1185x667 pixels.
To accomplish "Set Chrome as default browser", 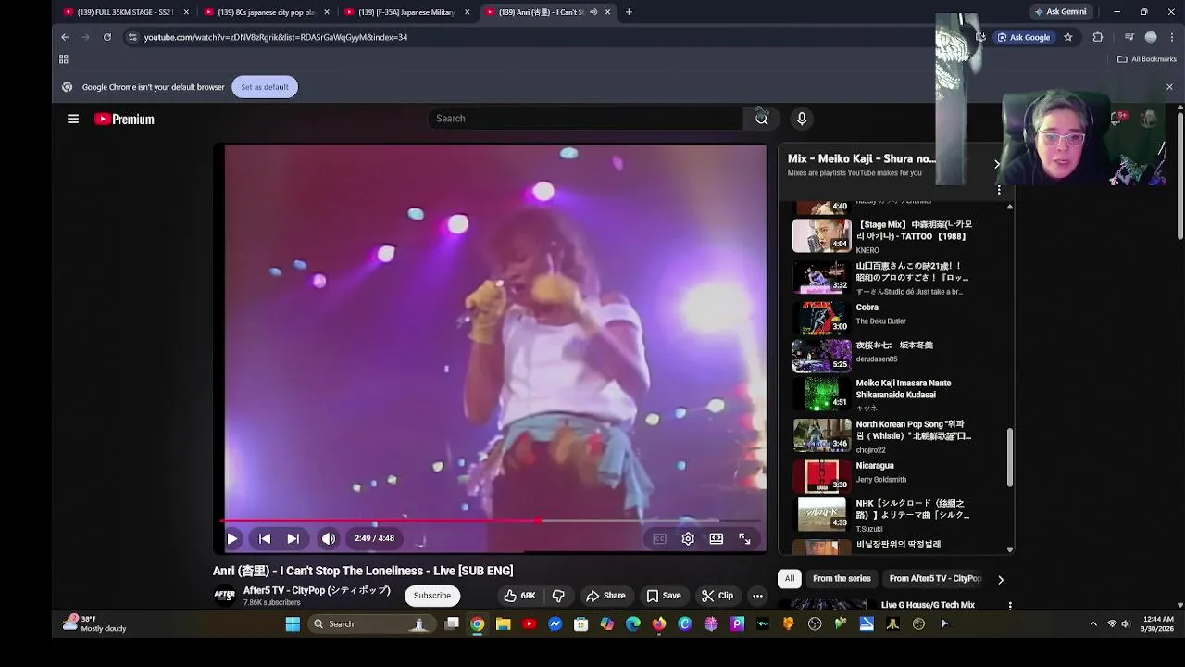I will click(x=265, y=87).
